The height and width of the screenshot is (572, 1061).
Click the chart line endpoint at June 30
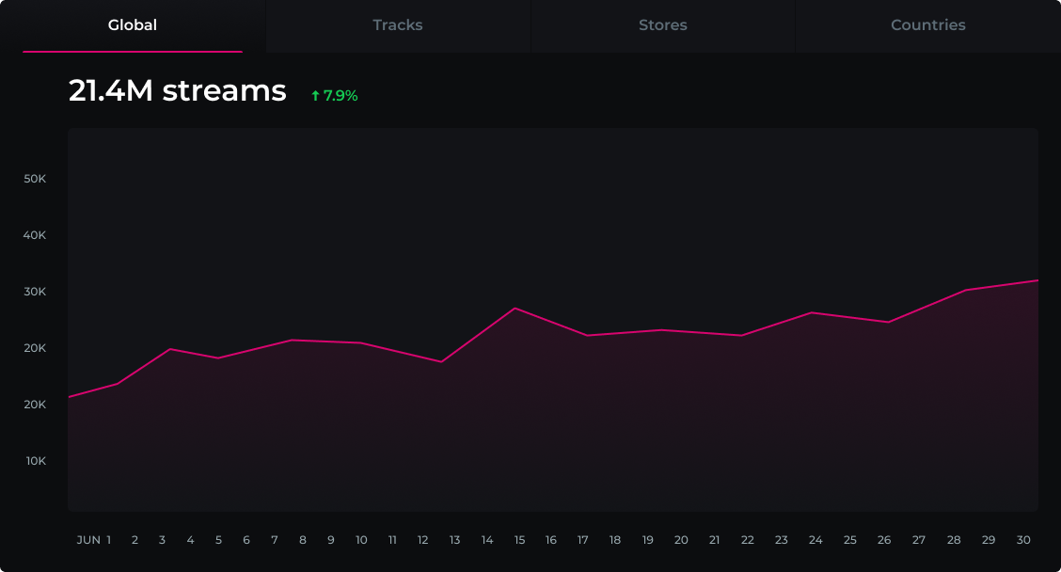click(x=1036, y=280)
